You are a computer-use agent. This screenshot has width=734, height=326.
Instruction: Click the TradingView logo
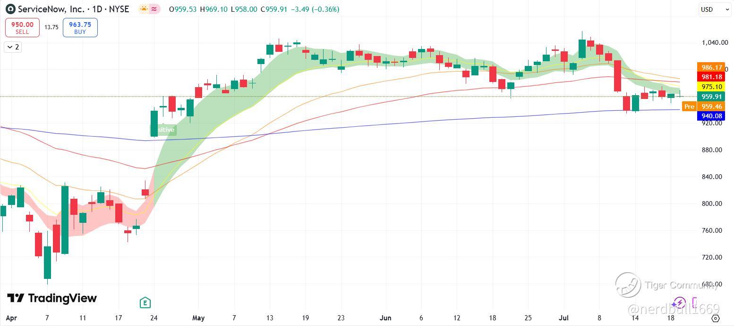[x=52, y=298]
